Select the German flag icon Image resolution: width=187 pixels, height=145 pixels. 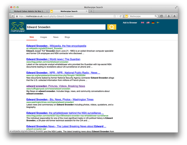(x=153, y=23)
